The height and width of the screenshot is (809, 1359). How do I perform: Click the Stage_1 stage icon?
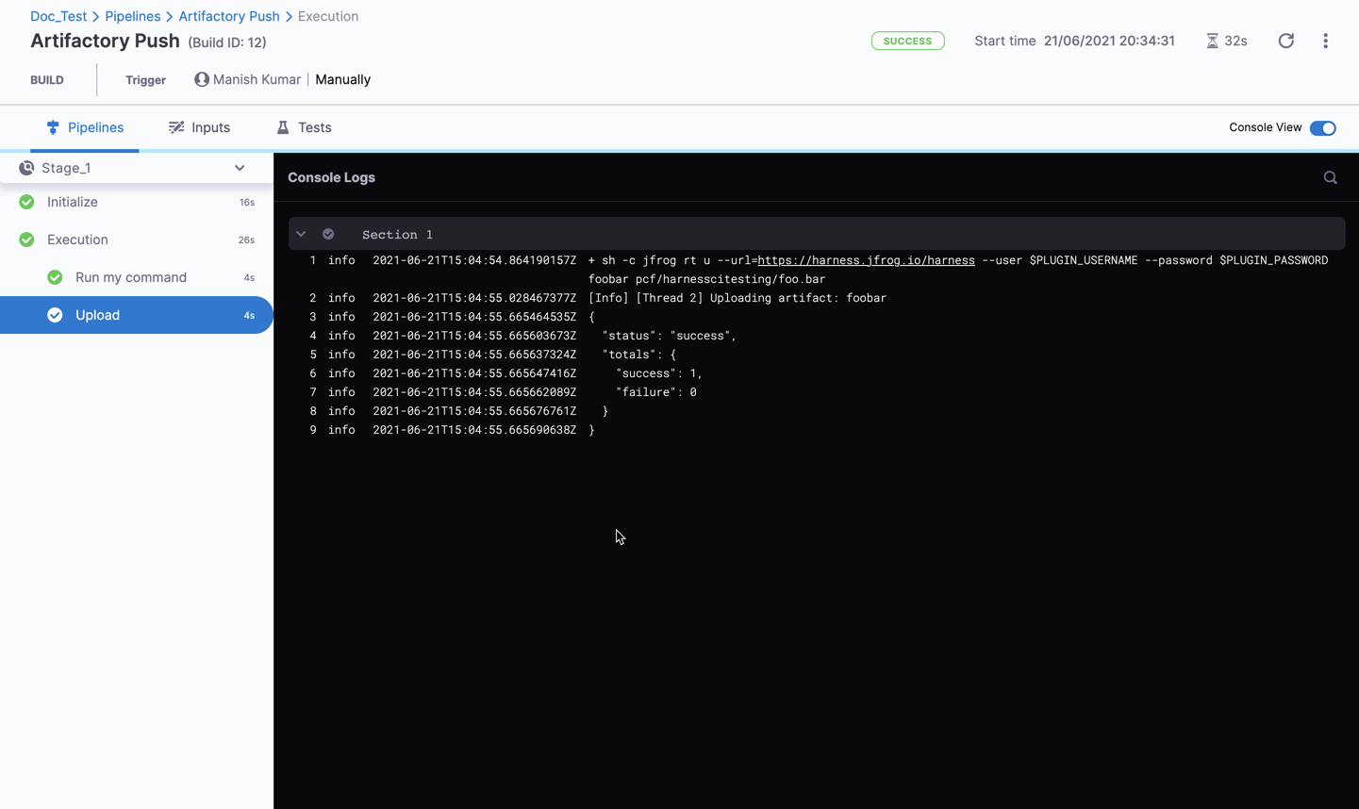point(26,168)
